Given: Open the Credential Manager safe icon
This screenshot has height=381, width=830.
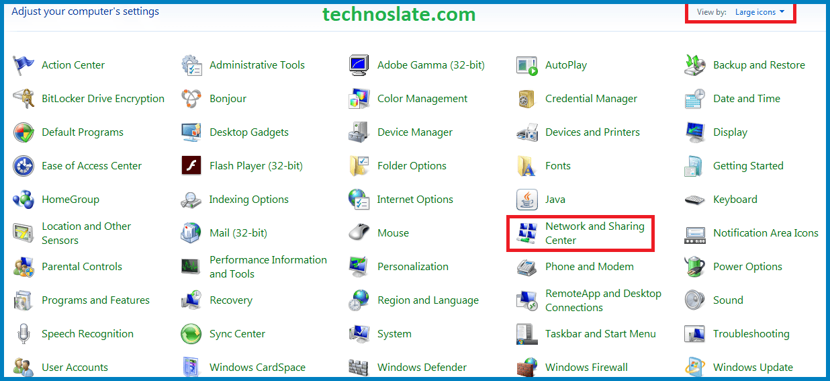Looking at the screenshot, I should 527,99.
